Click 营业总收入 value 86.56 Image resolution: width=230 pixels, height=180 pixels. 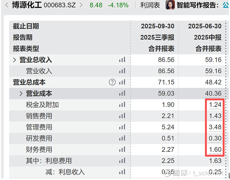pyautogui.click(x=166, y=60)
